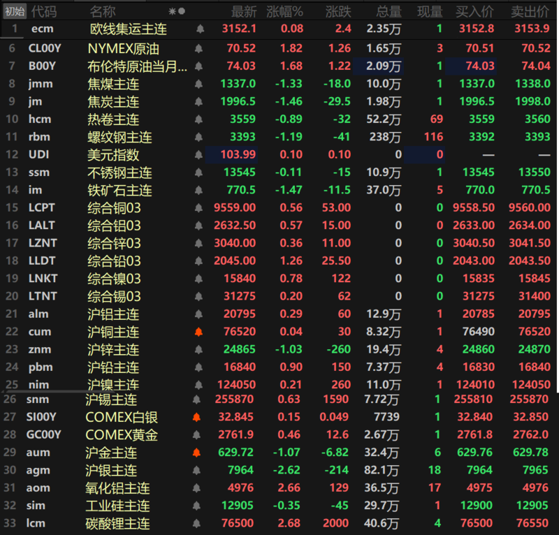
Task: Toggle bell icon next to 沪锌主连
Action: [198, 350]
